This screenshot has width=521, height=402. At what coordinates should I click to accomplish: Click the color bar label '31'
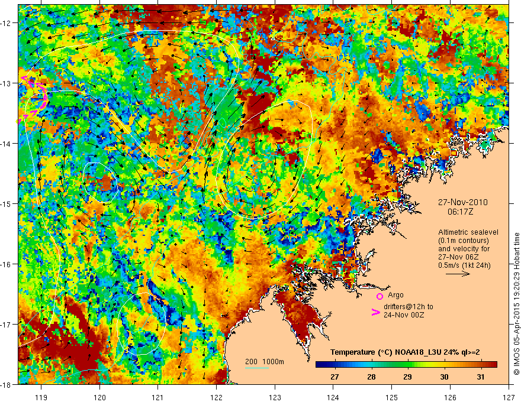coord(481,377)
